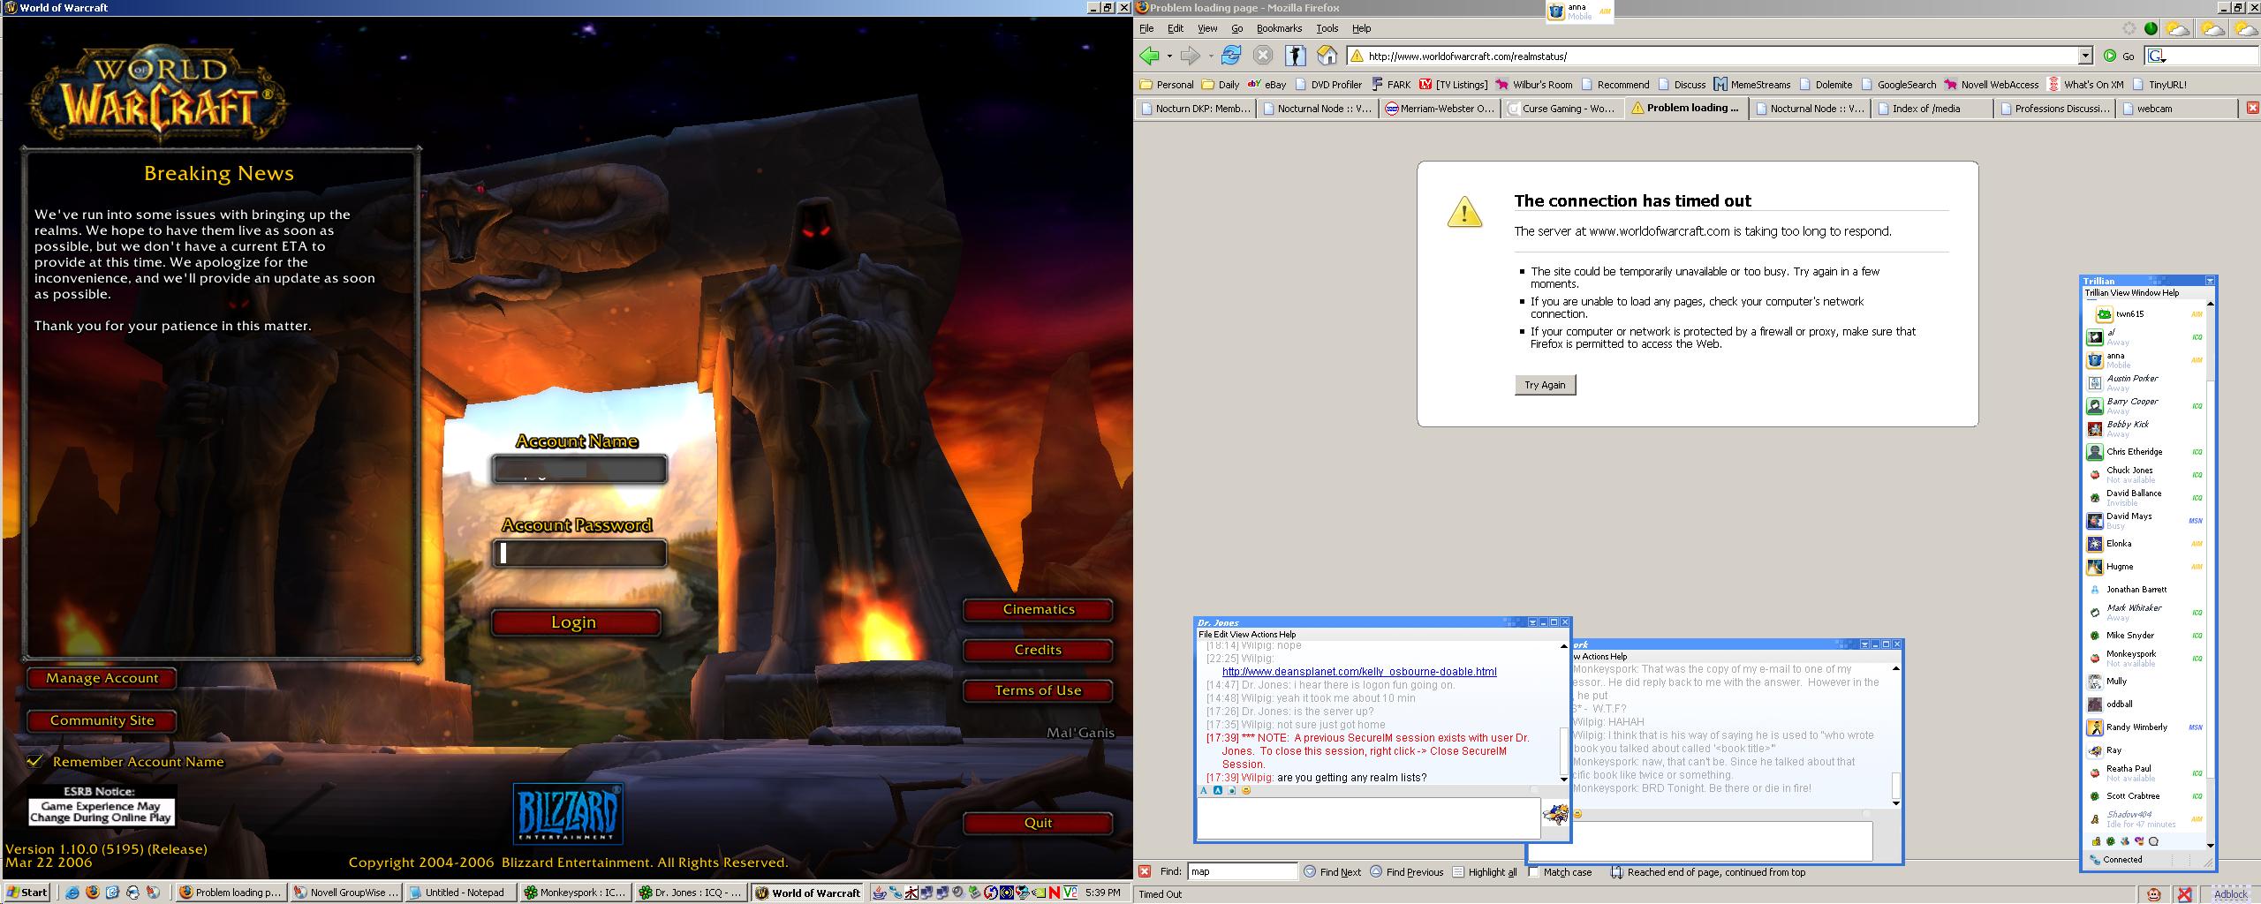
Task: Open the Back button history dropdown
Action: click(x=1169, y=56)
